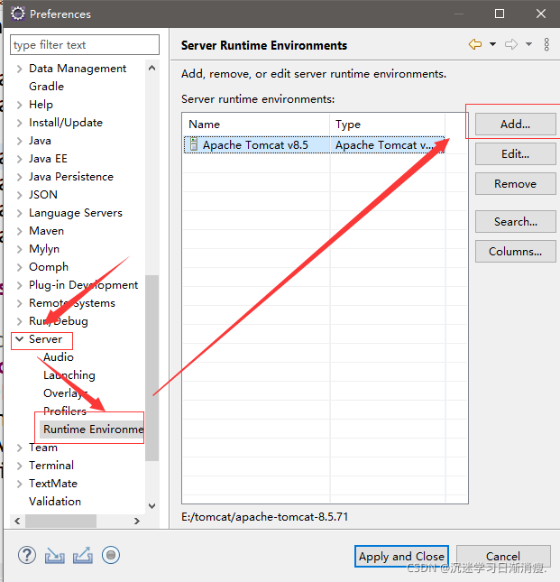Expand the Oomph tree node

(20, 267)
